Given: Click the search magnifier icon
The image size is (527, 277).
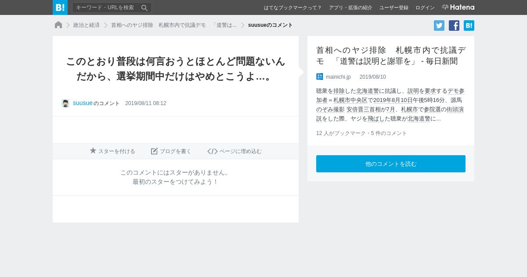Looking at the screenshot, I should click(x=144, y=7).
